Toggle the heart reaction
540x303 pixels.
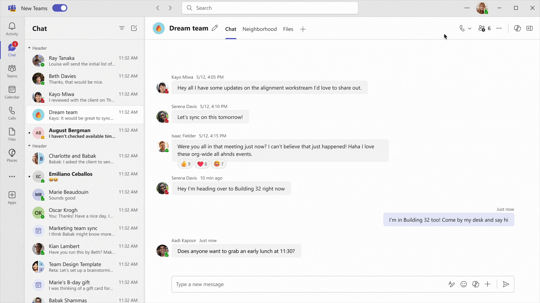click(x=202, y=164)
